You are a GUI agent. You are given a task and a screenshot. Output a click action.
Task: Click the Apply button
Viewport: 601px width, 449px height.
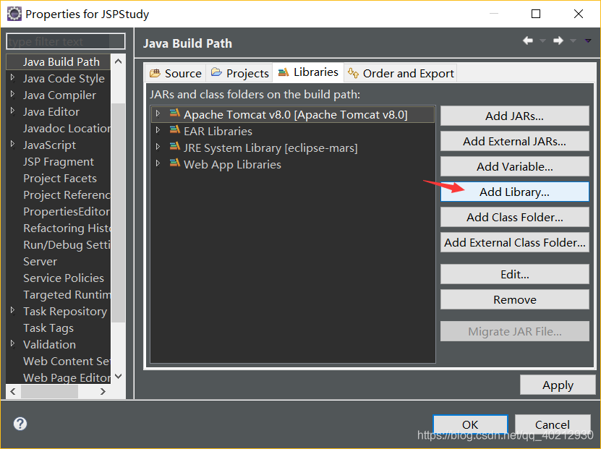(558, 385)
